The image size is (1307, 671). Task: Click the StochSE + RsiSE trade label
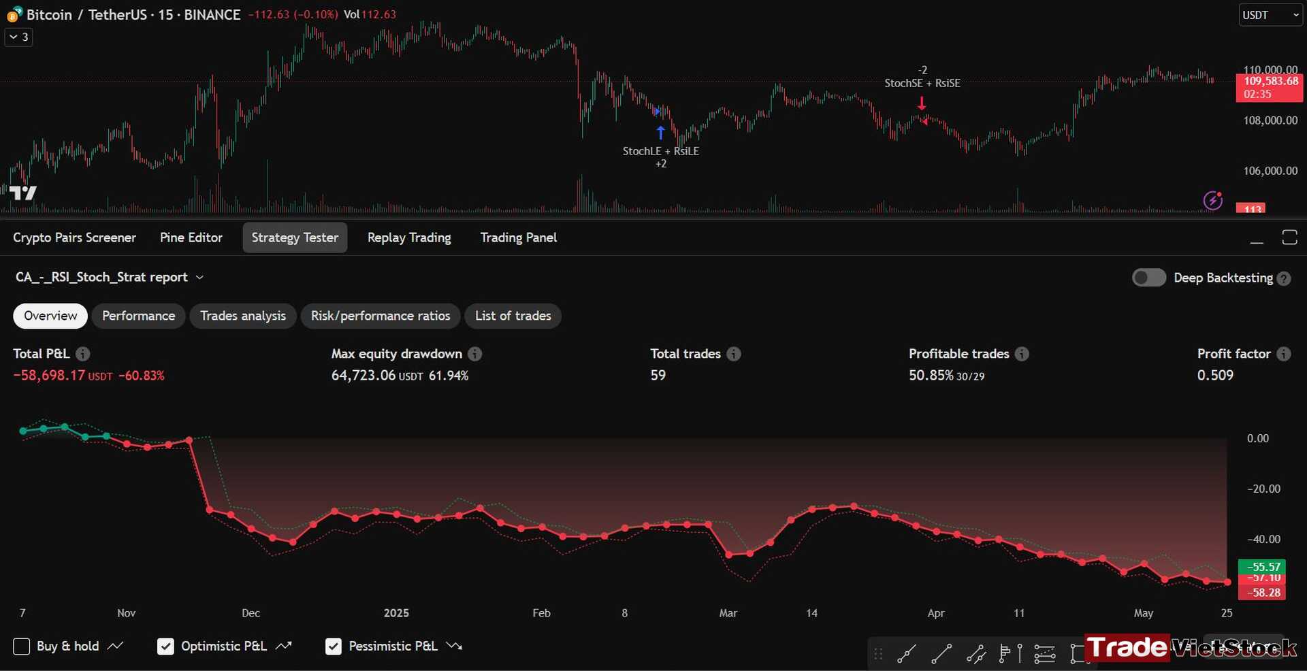922,83
